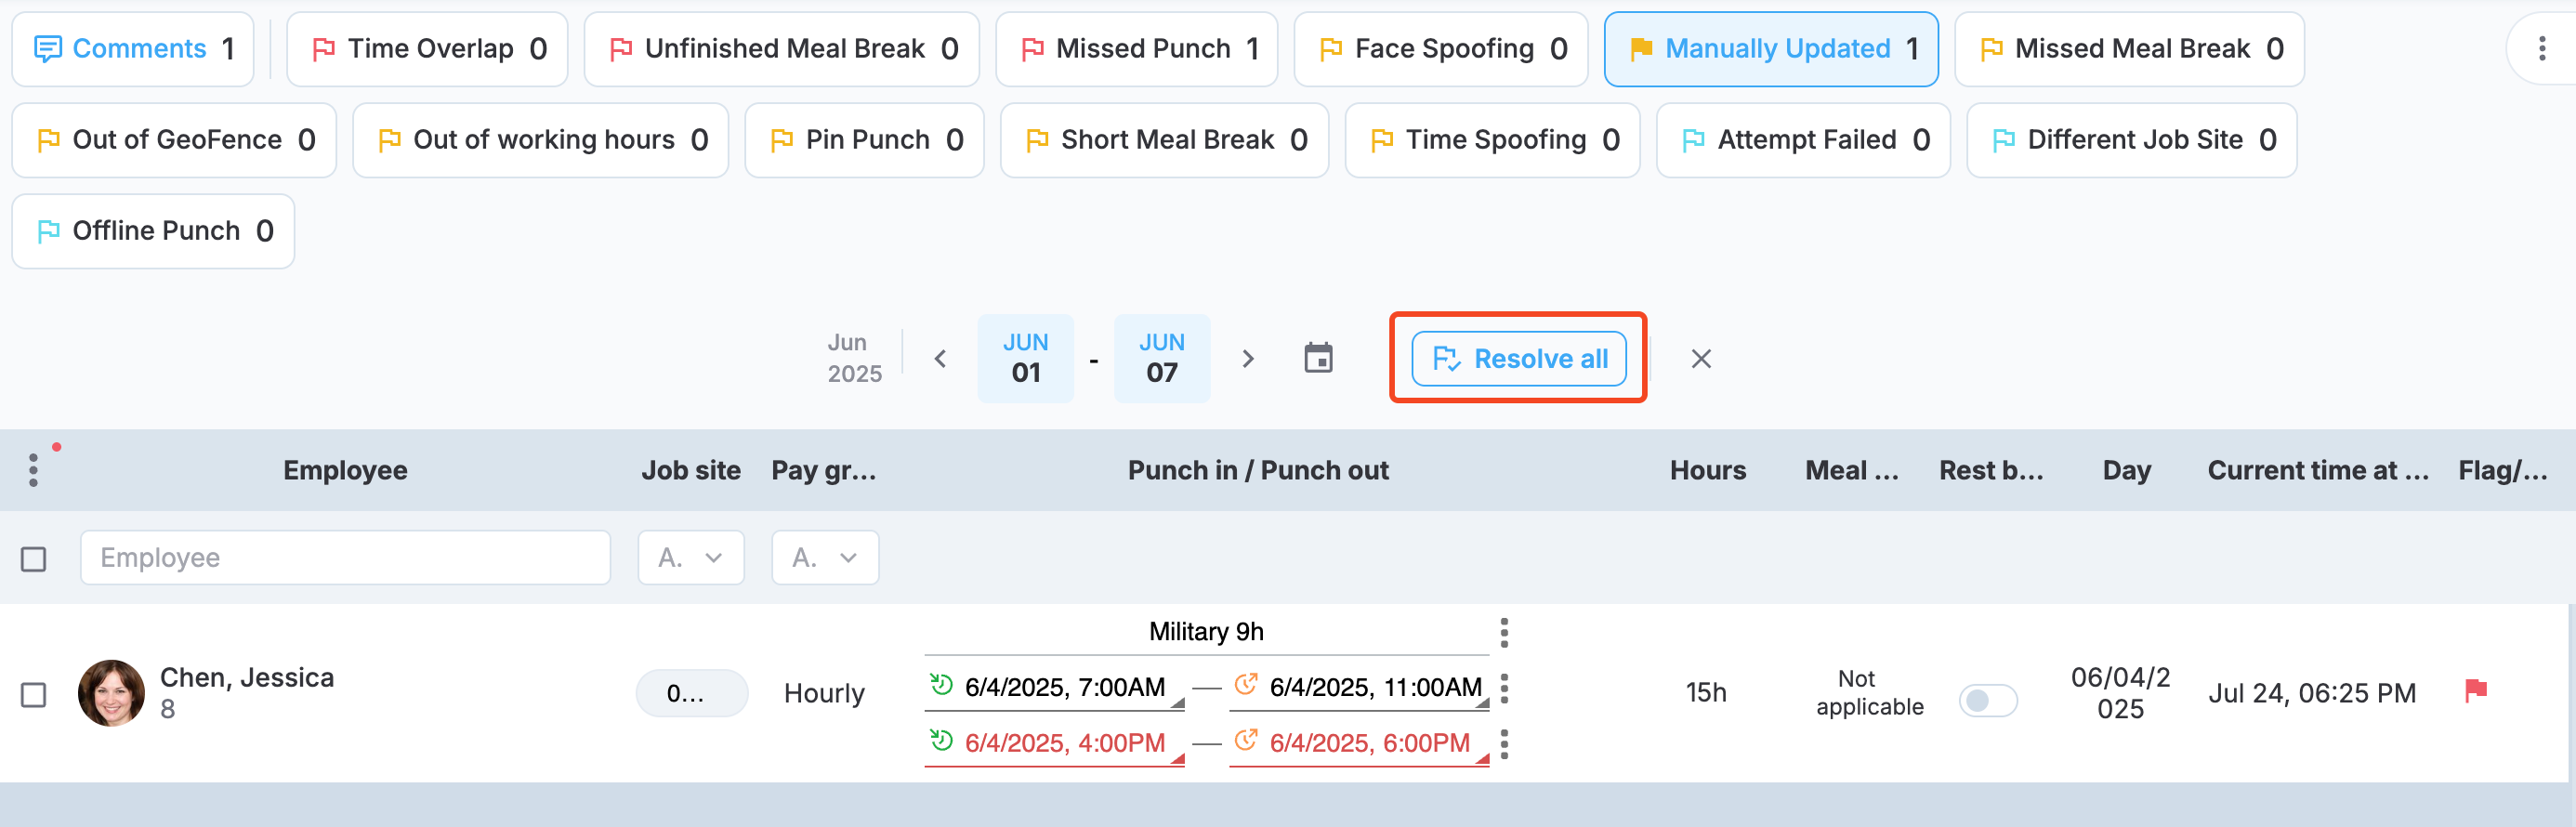Screen dimensions: 2576x827
Task: Click the Hours column header
Action: 1707,470
